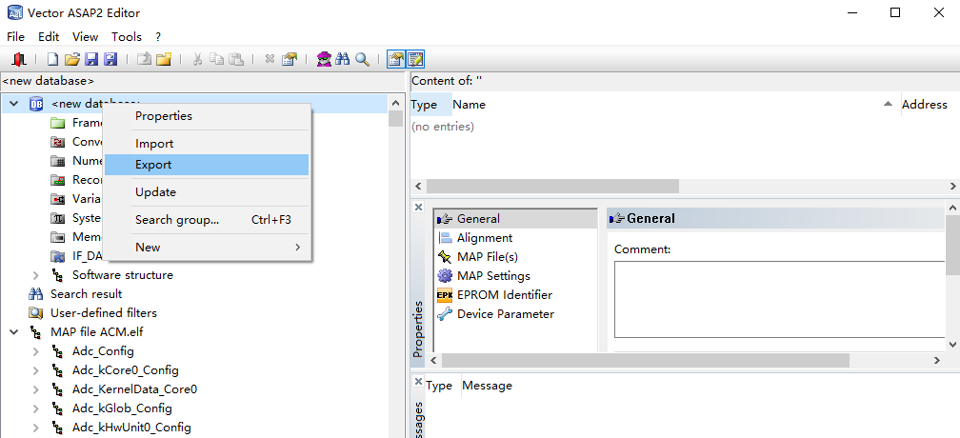Screen dimensions: 960x438
Task: Select the Alignment properties page
Action: click(x=484, y=238)
